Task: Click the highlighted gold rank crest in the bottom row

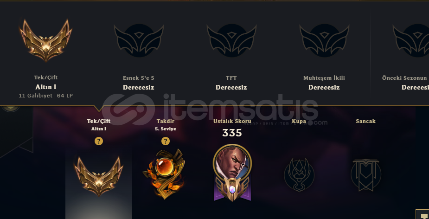Action: point(98,176)
